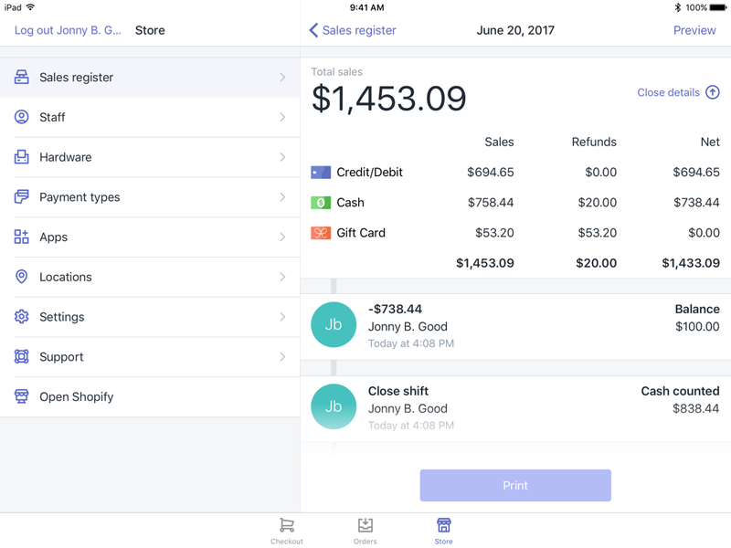Open the Orders tab
Viewport: 731px width, 548px height.
click(x=365, y=530)
